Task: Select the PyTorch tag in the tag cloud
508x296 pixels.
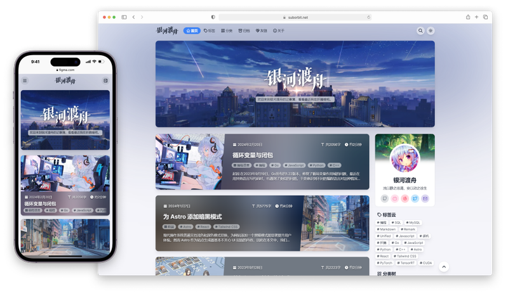Action: 385,263
